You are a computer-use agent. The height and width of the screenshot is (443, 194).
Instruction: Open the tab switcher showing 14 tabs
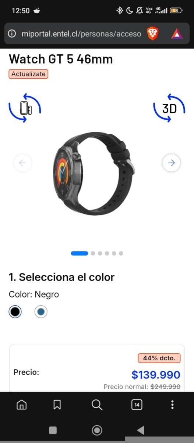coord(137,405)
